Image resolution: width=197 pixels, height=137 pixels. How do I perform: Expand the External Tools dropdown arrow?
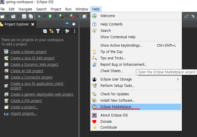pos(78,16)
